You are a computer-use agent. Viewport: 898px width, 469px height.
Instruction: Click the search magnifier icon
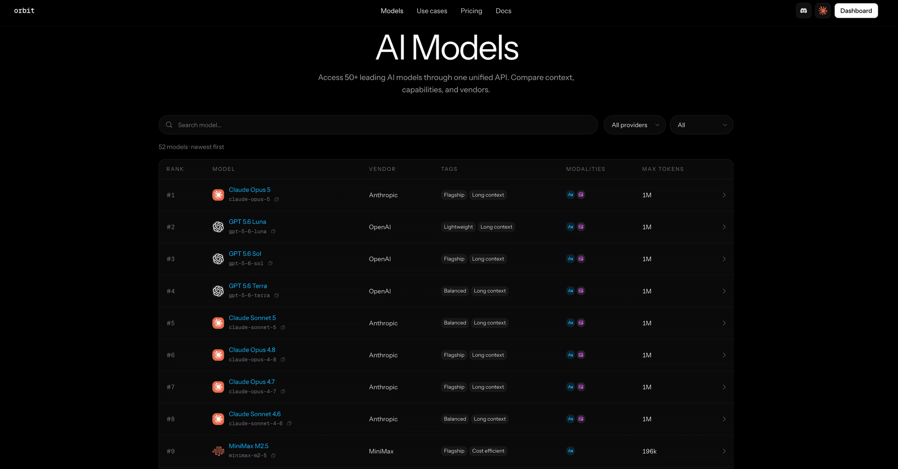169,125
